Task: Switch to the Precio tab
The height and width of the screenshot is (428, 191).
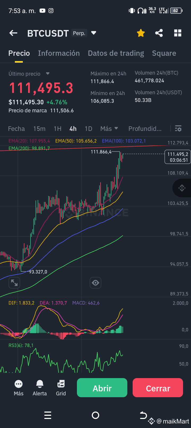Action: [19, 53]
